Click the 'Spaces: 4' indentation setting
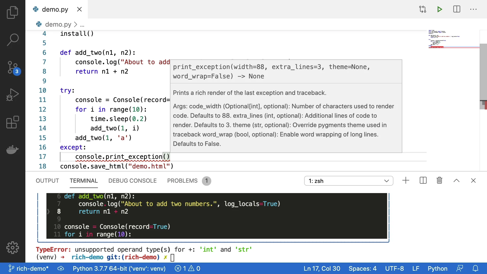 [362, 268]
